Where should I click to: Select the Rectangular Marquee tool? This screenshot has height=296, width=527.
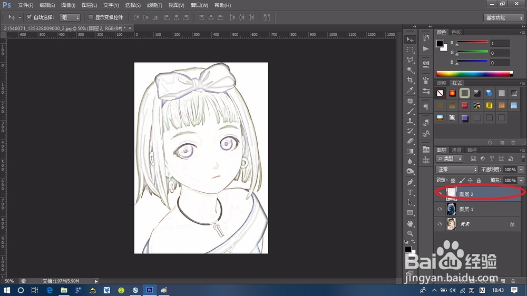tap(410, 50)
